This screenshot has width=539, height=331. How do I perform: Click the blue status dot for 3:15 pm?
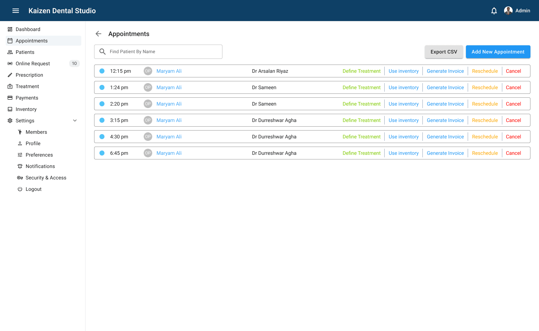(102, 120)
